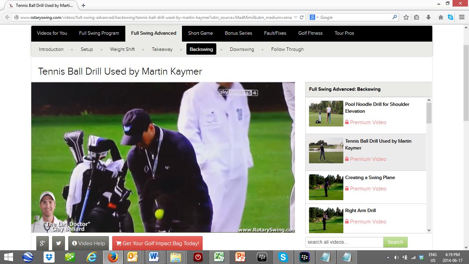469x264 pixels.
Task: Open Internet Explorer from the taskbar
Action: tap(91, 257)
